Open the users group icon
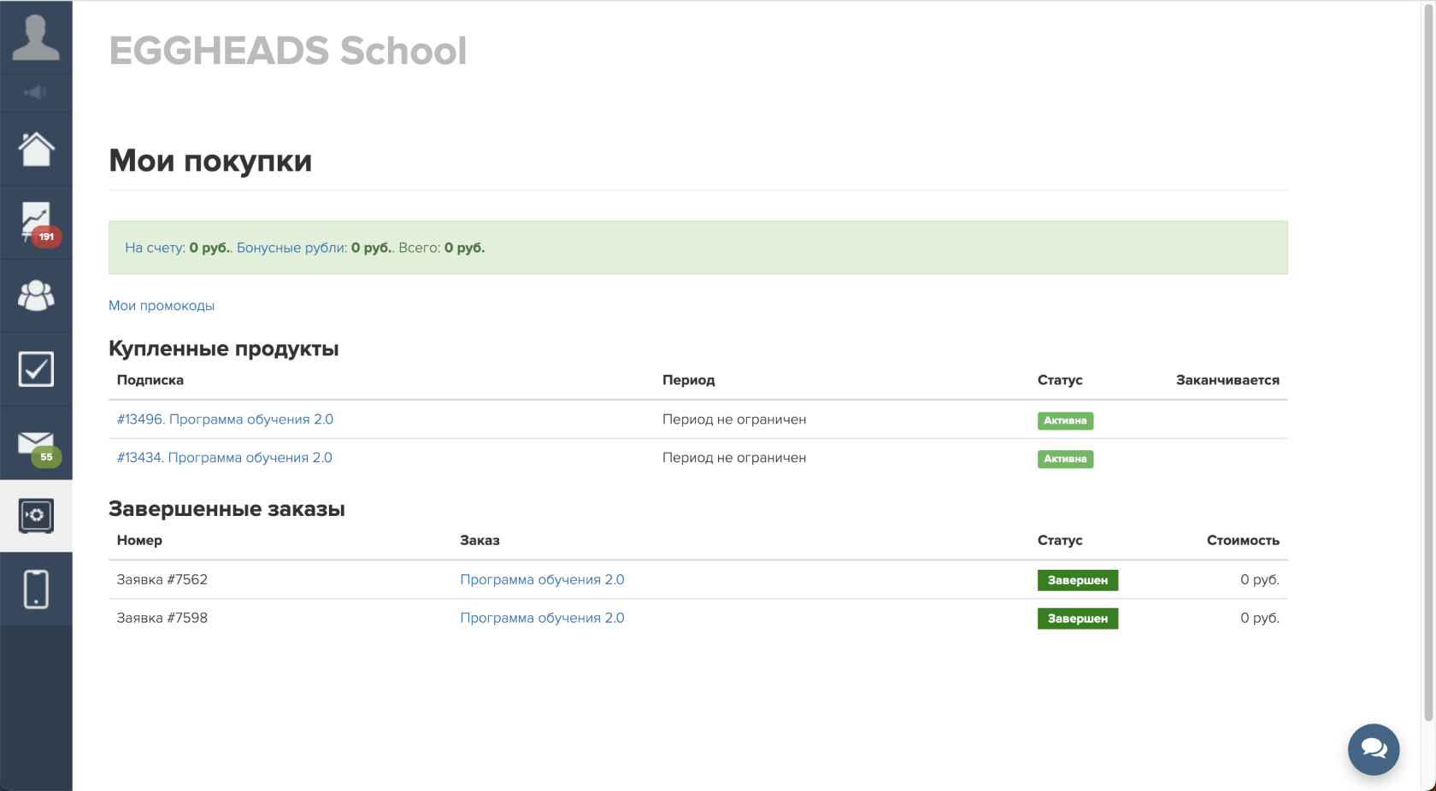 [36, 296]
